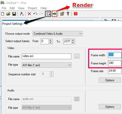Click the Frame width field showing 320
Viewport: 122px width, 114px height.
115,55
